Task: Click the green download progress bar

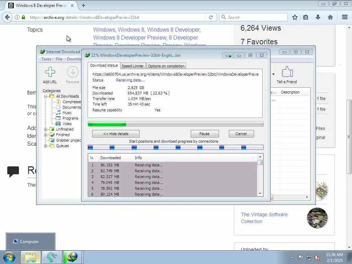Action: (x=176, y=124)
